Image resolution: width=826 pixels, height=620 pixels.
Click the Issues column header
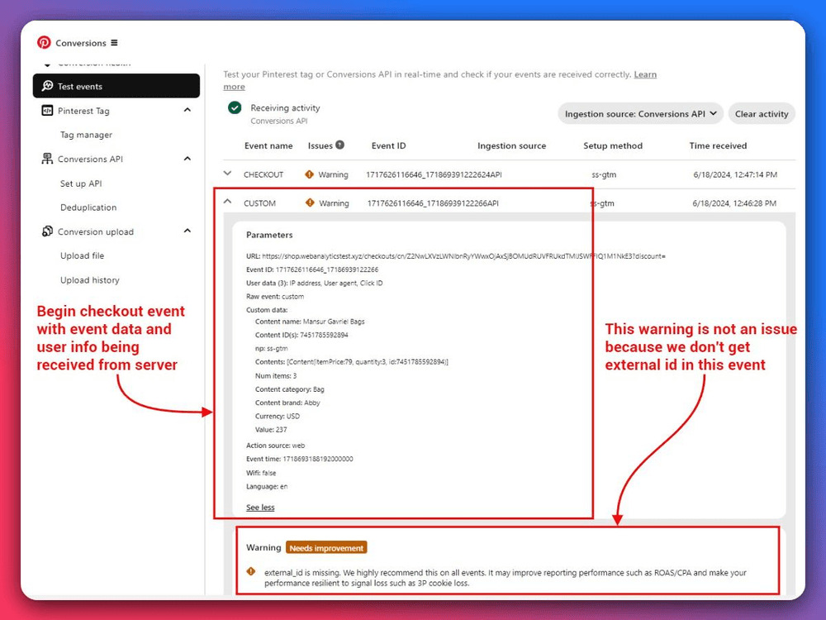(320, 146)
